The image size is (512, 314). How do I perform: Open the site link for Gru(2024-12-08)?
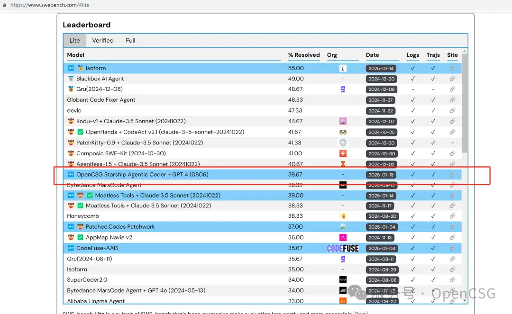click(x=452, y=89)
